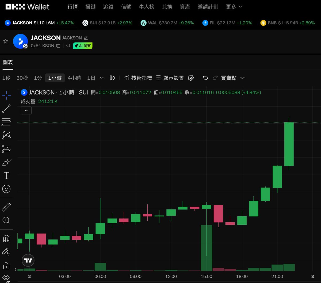Click the latest tall green candle
Image resolution: width=321 pixels, height=283 pixels.
[289, 144]
